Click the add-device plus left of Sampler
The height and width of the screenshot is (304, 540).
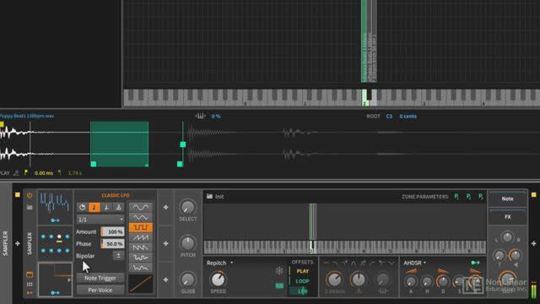[18, 244]
